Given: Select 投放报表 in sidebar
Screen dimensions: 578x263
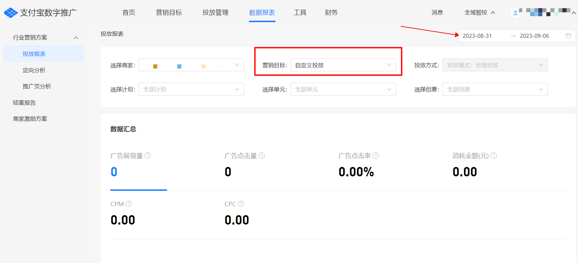Looking at the screenshot, I should click(44, 54).
